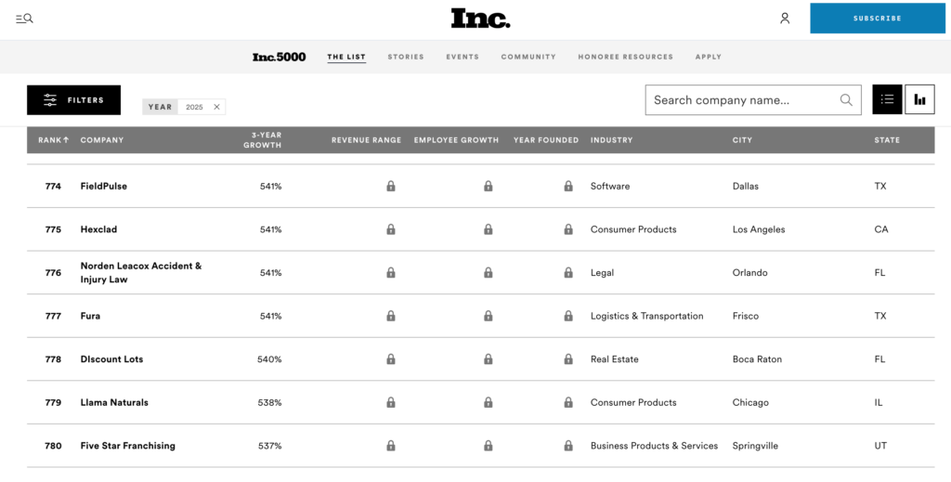
Task: Click the Logistics & Transportation industry cell
Action: click(647, 316)
